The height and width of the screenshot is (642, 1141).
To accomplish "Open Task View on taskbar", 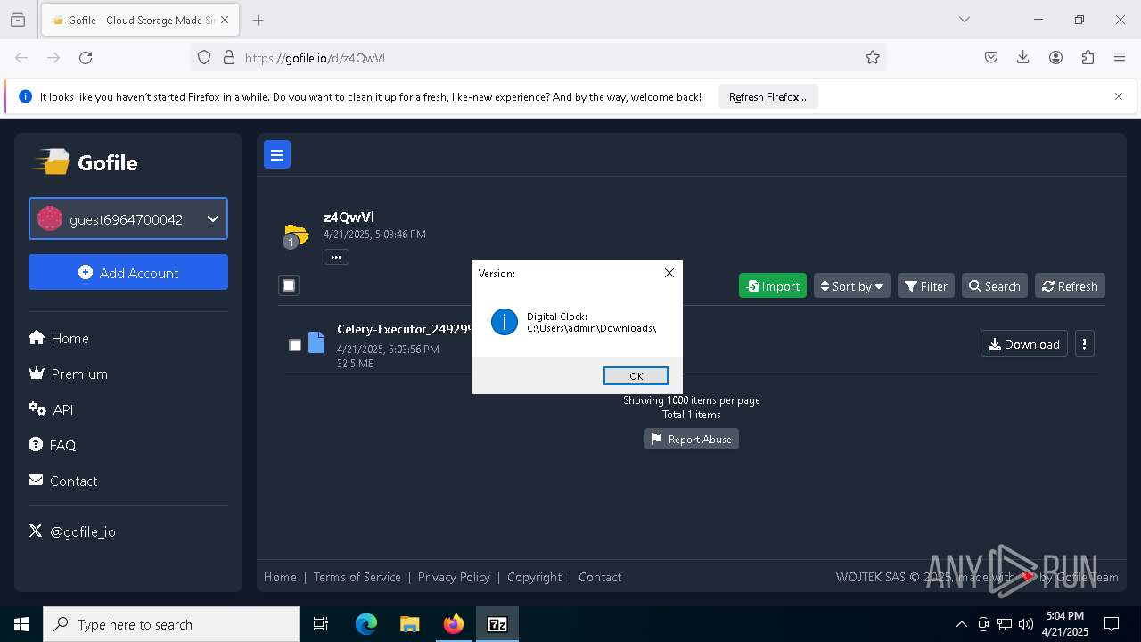I will click(321, 624).
